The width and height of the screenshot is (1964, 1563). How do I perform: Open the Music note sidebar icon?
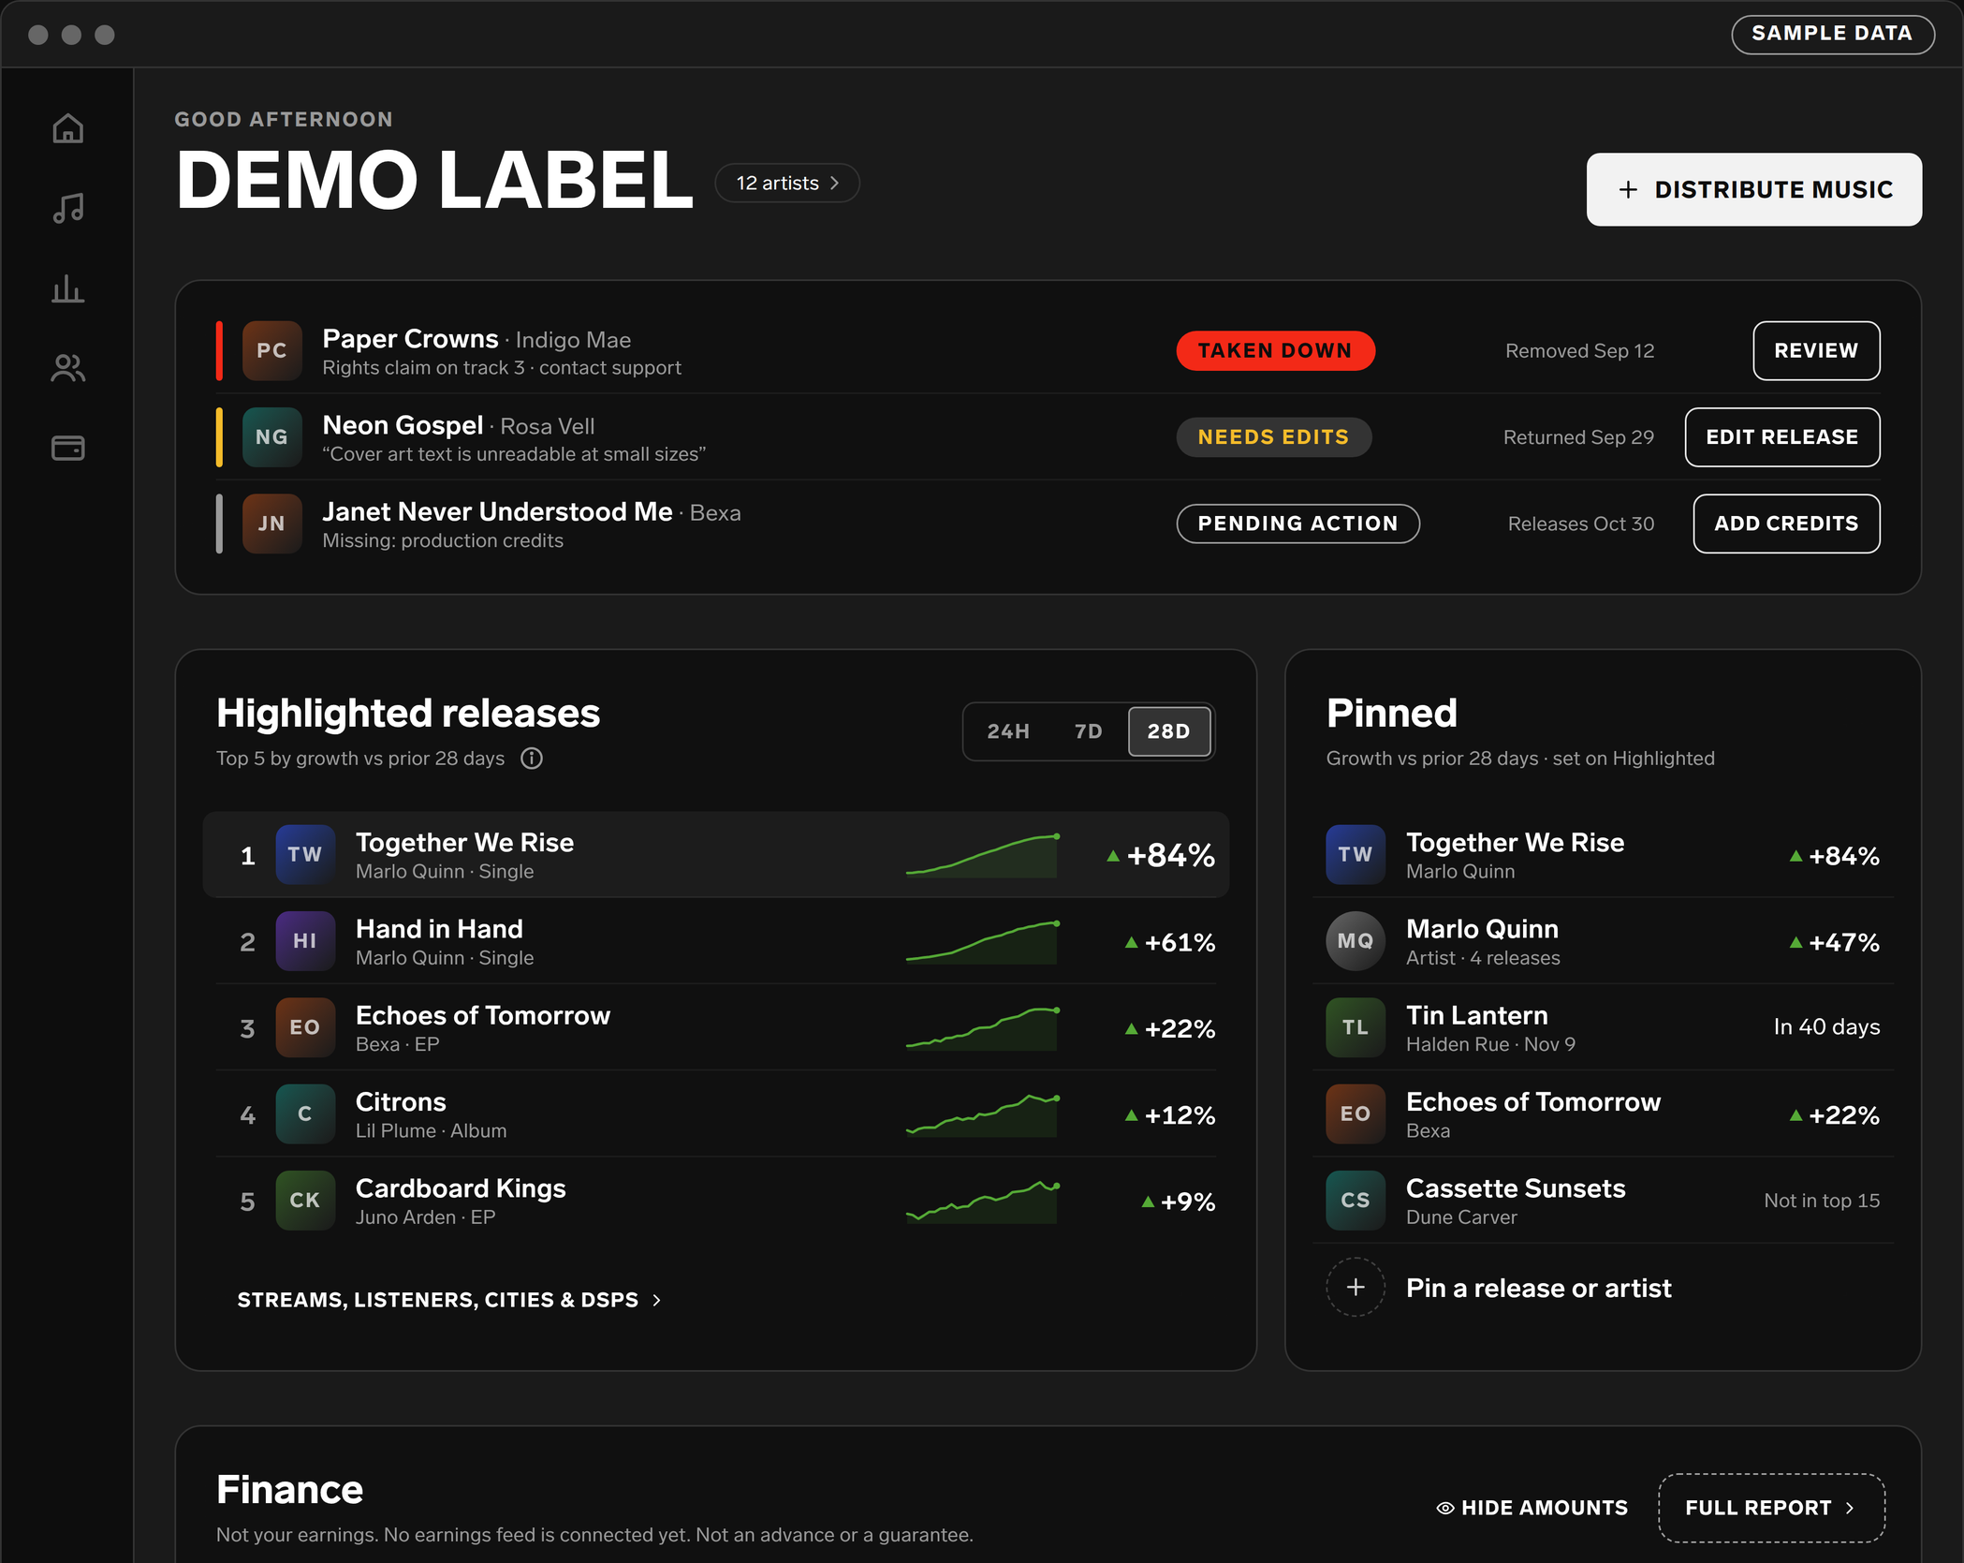click(x=67, y=208)
